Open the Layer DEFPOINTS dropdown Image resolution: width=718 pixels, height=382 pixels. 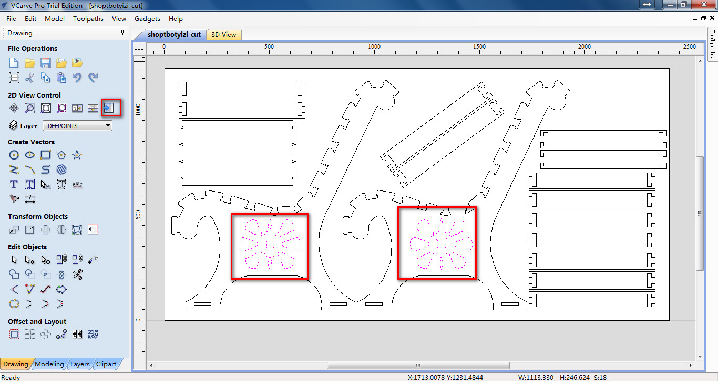tap(78, 126)
